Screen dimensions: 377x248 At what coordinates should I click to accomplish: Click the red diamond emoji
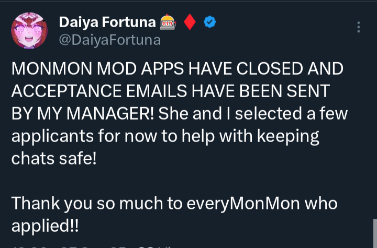tap(191, 22)
